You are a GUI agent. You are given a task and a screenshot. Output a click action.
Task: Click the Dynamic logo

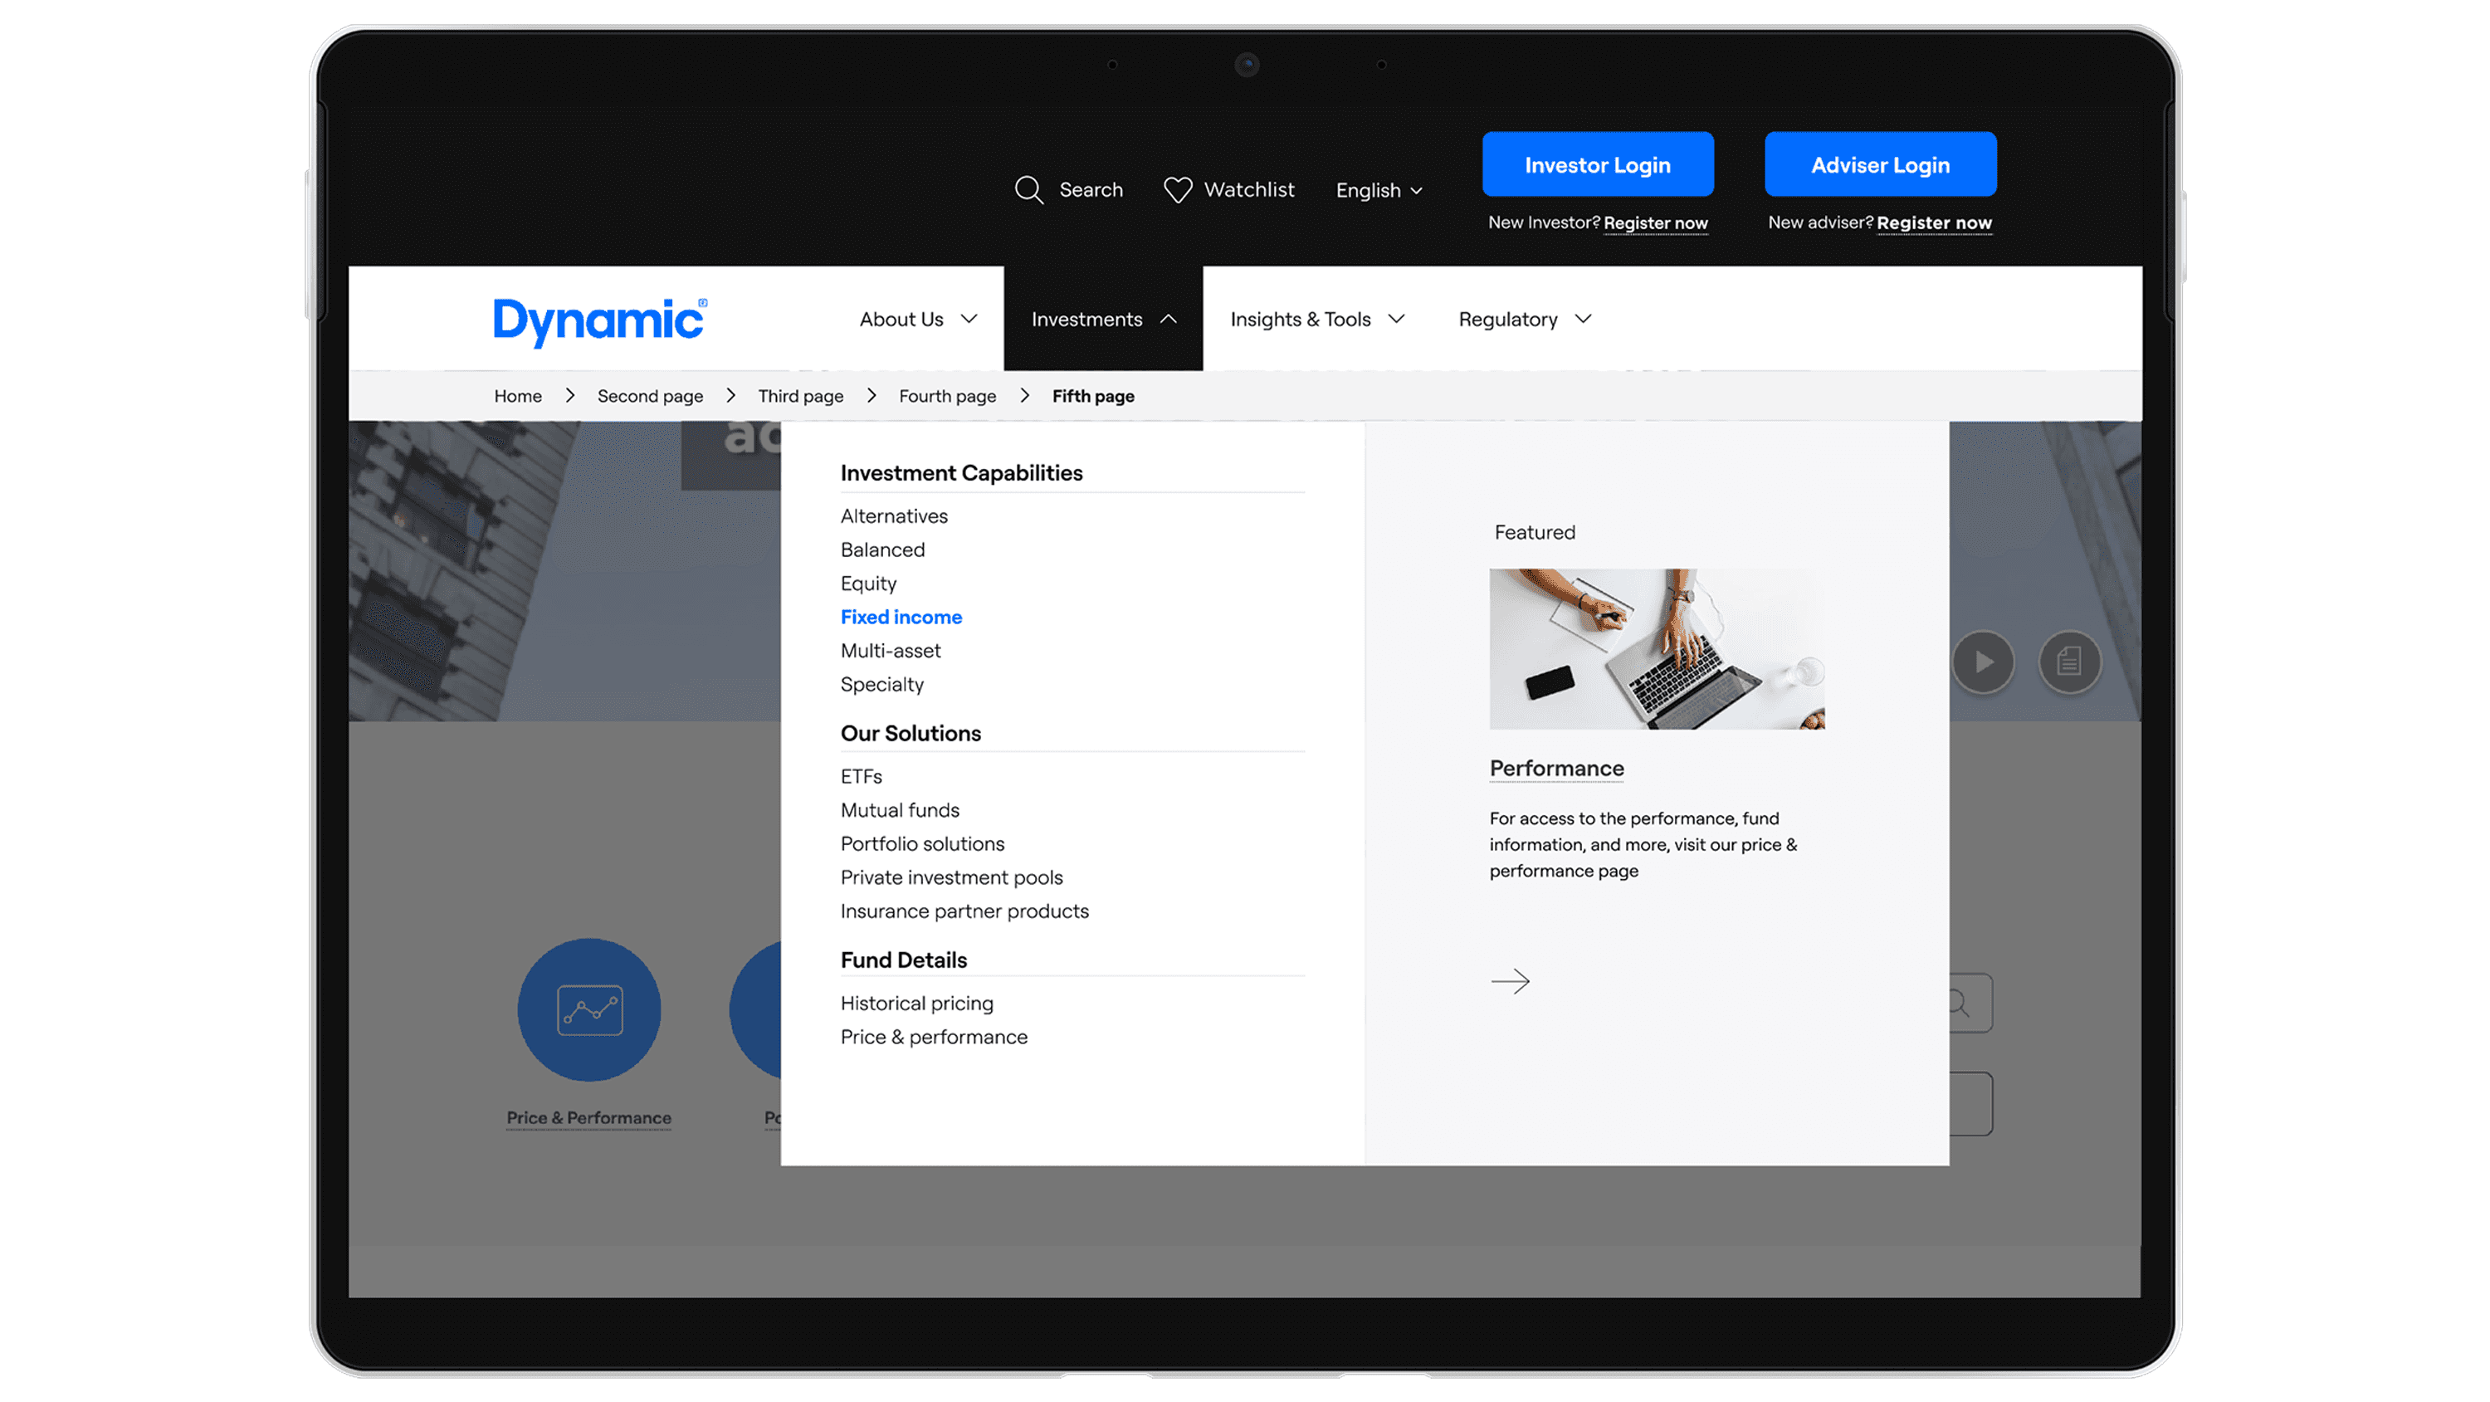[x=599, y=320]
